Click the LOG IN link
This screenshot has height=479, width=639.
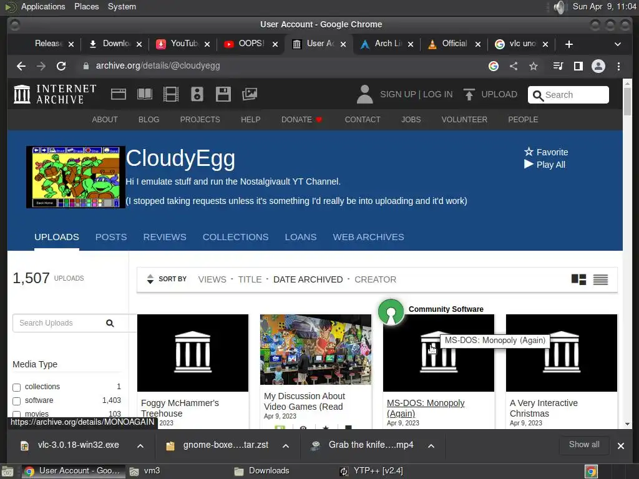(437, 95)
